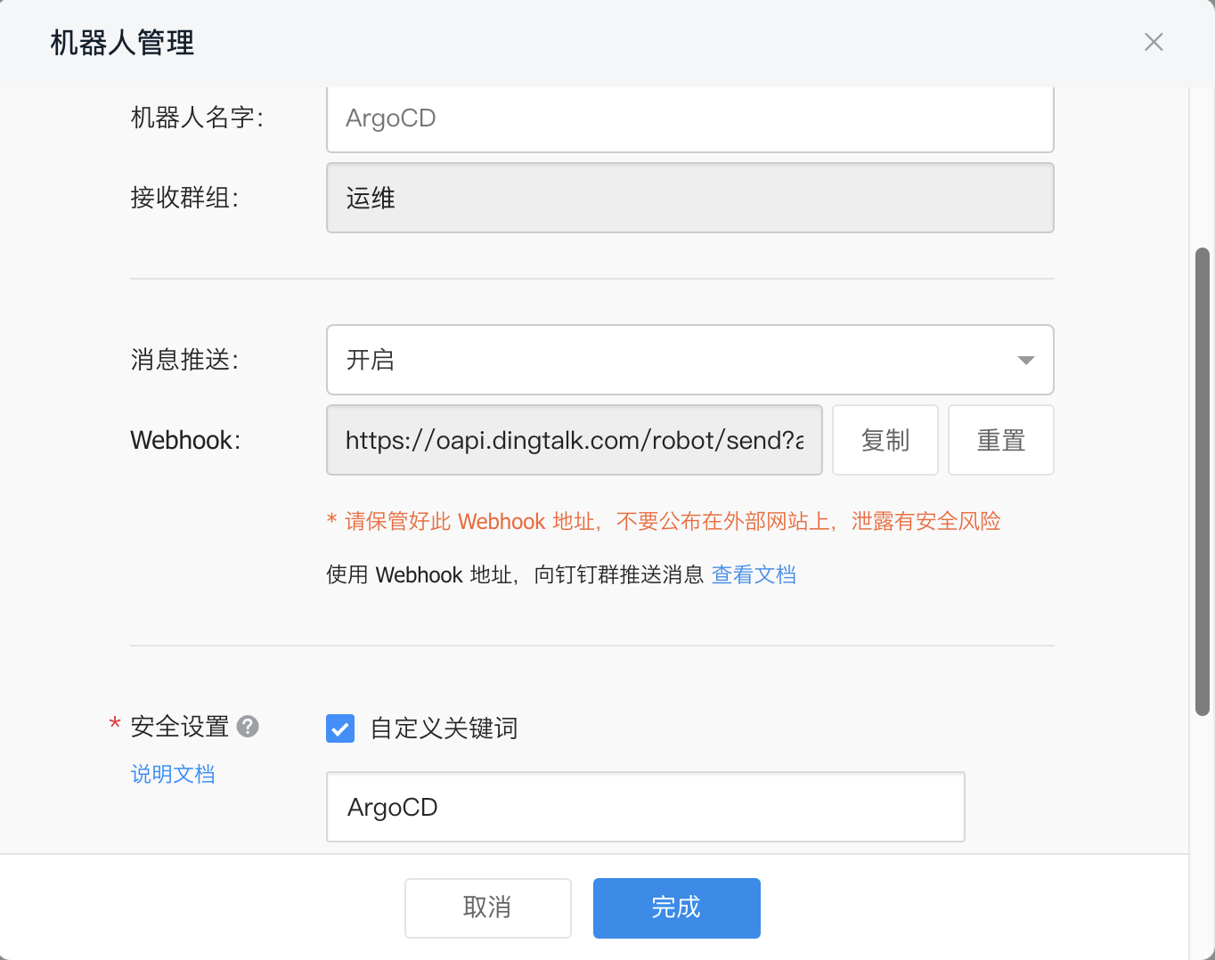Viewport: 1215px width, 960px height.
Task: Toggle custom keyword security setting off
Action: point(339,728)
